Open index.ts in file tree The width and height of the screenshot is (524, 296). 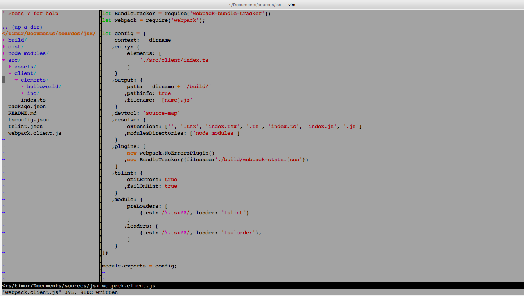33,100
